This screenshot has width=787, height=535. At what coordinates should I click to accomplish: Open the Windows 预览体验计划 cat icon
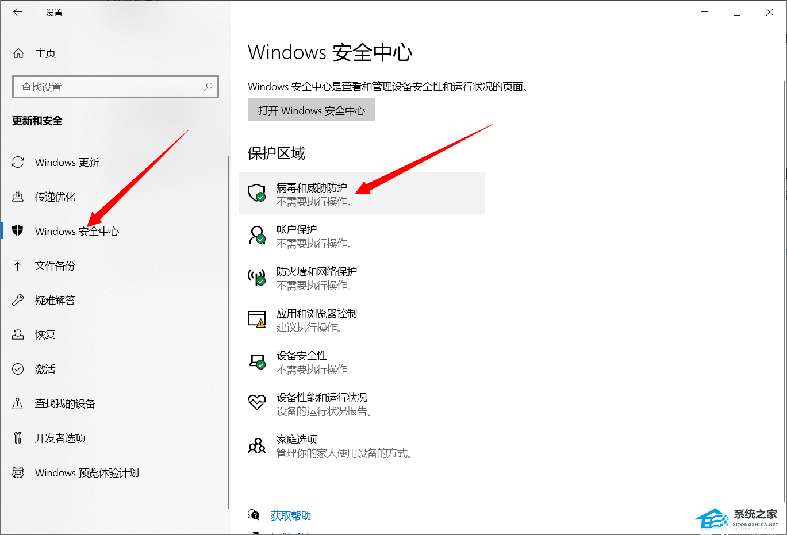click(18, 472)
